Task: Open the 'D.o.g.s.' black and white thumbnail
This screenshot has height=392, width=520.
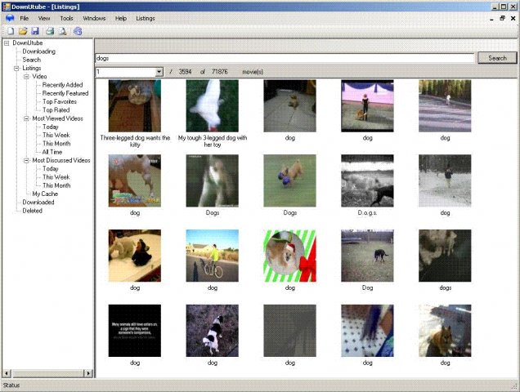Action: point(367,181)
